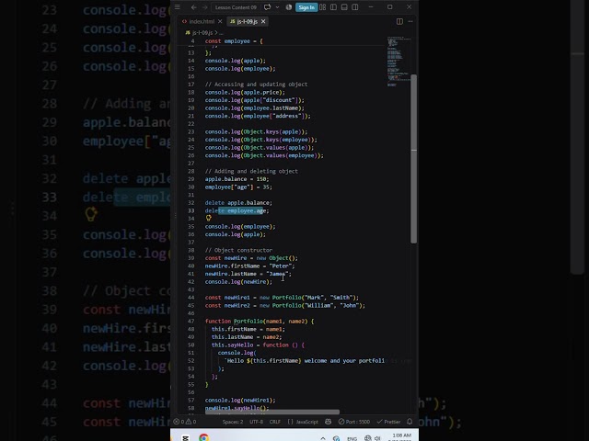Screen dimensions: 589x441
Task: Open the CapCut taskbar icon
Action: click(x=186, y=437)
